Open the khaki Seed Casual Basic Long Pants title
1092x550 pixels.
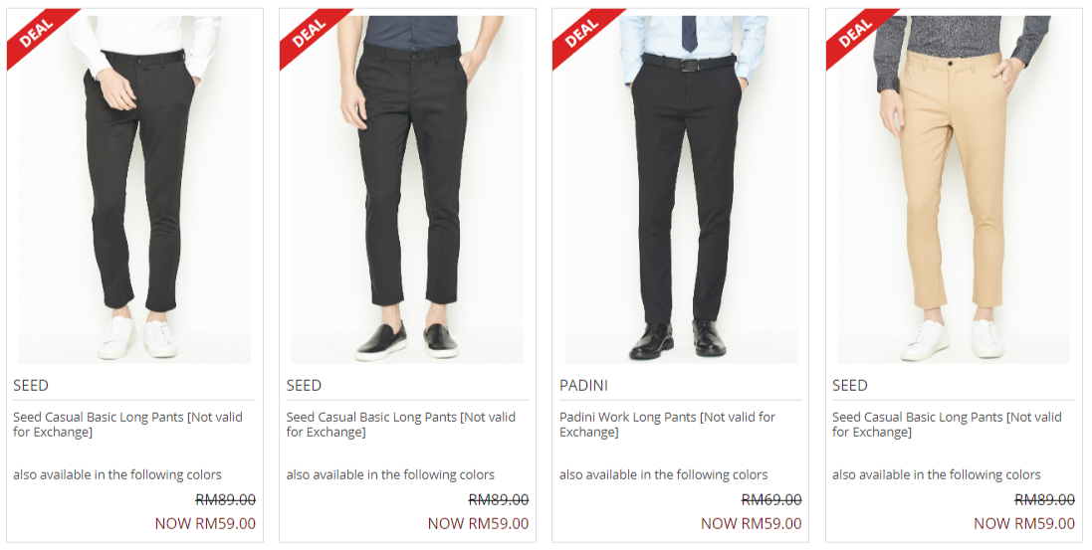click(x=947, y=425)
